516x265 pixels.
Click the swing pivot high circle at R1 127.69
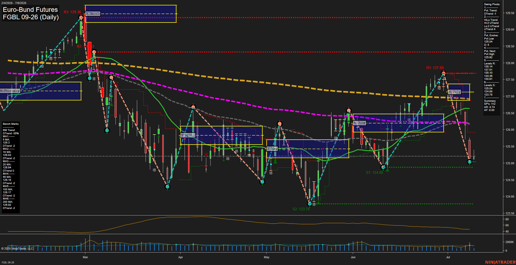pos(443,73)
